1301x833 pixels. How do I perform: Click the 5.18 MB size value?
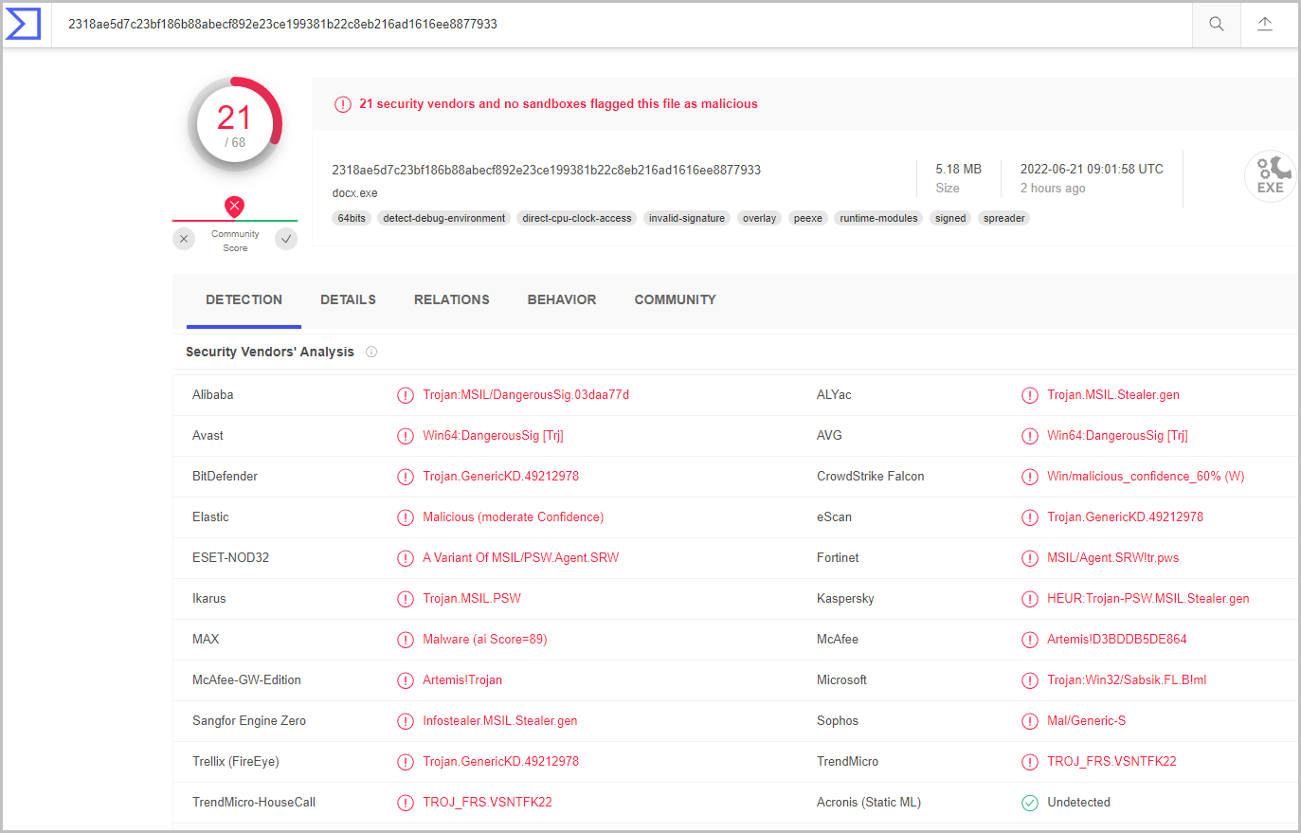point(958,169)
